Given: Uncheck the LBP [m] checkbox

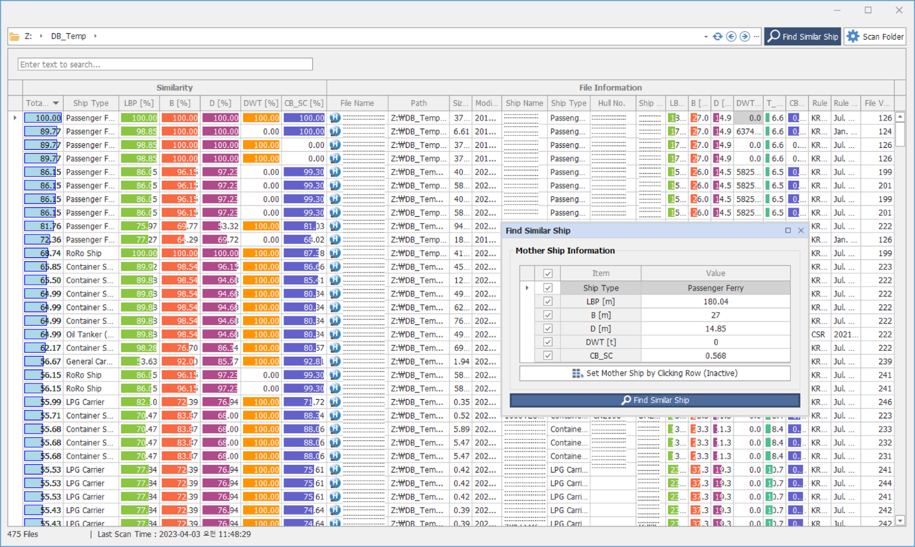Looking at the screenshot, I should click(x=548, y=301).
